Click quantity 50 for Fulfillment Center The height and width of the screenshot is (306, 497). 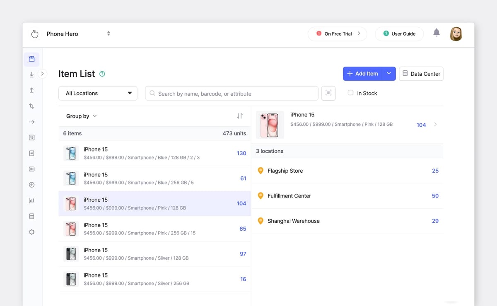tap(435, 196)
